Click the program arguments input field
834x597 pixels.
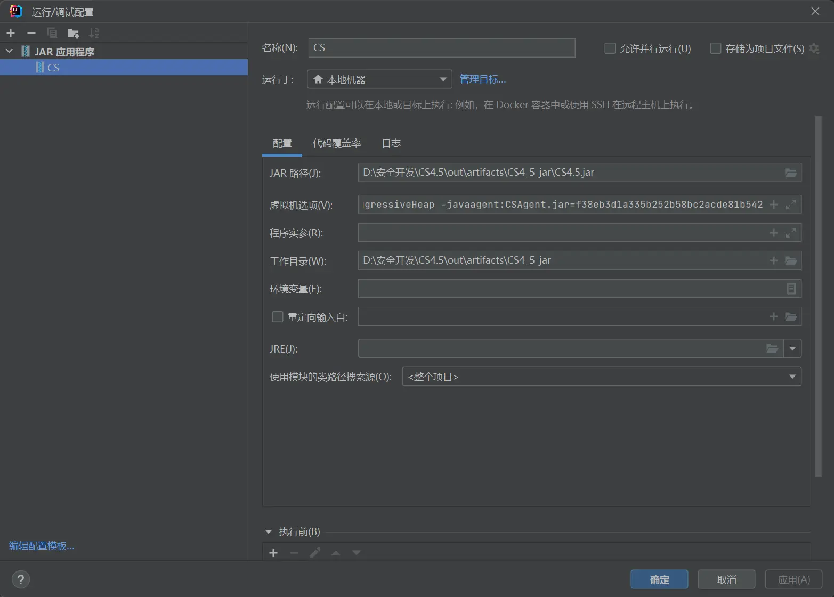point(561,233)
